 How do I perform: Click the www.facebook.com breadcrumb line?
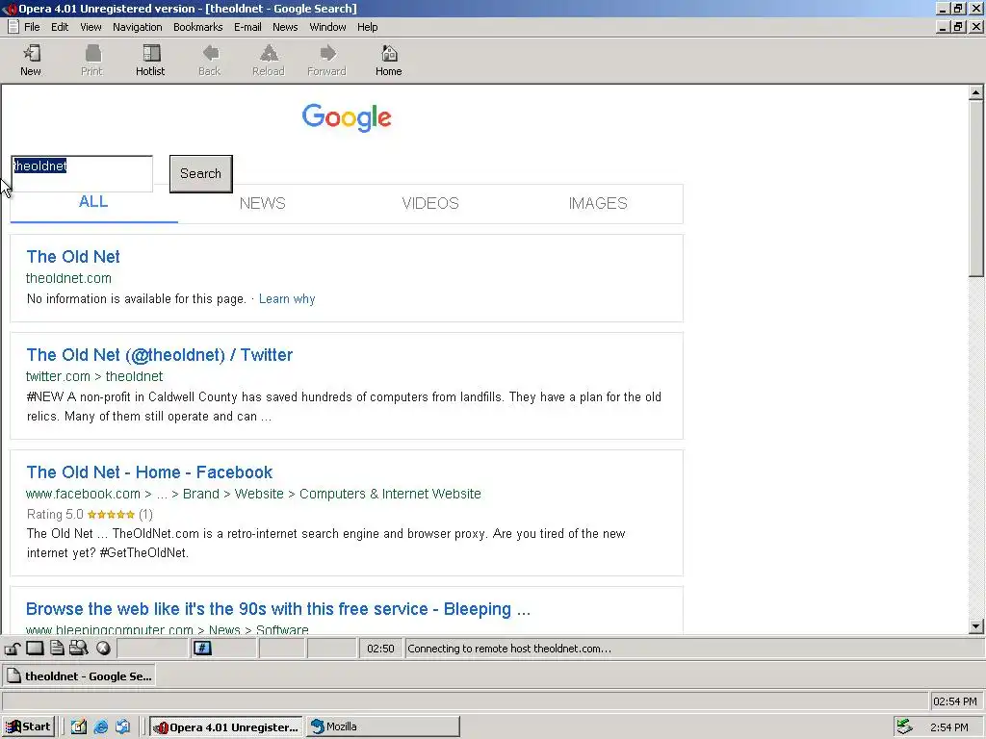tap(253, 494)
